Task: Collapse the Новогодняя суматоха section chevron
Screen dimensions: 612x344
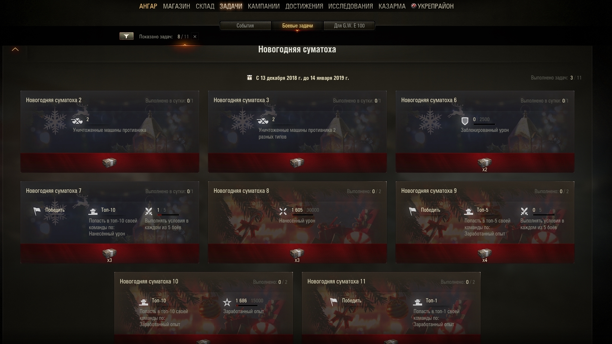Action: pos(15,49)
